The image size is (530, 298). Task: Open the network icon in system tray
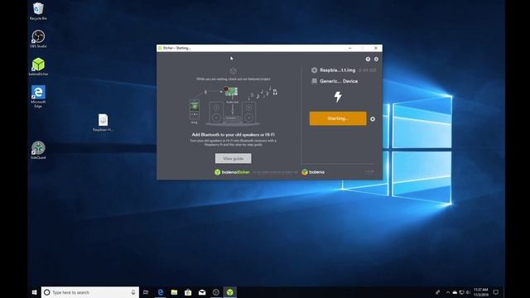pyautogui.click(x=461, y=292)
